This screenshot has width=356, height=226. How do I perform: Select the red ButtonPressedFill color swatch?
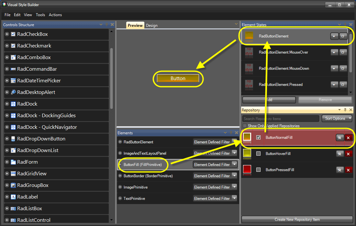click(x=247, y=169)
